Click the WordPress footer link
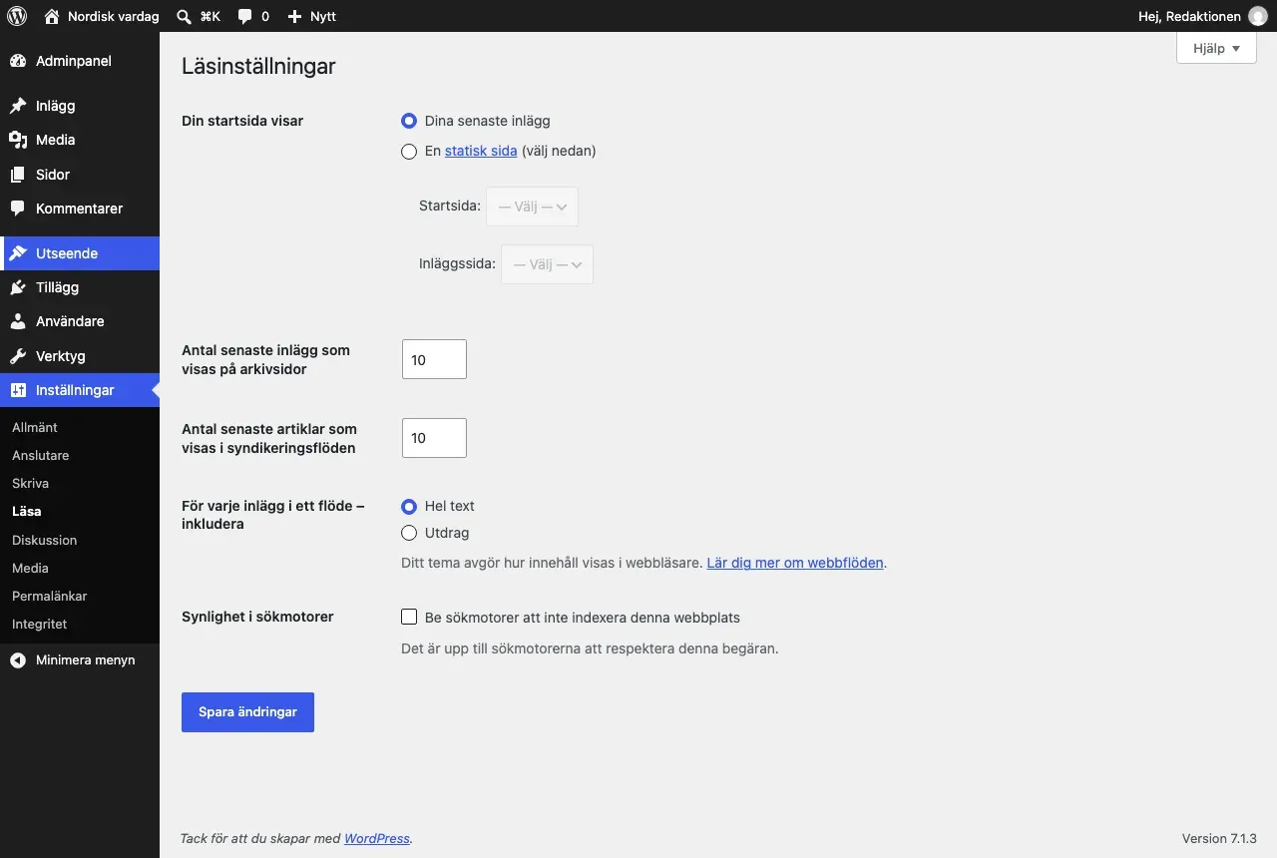The width and height of the screenshot is (1277, 858). (x=377, y=838)
